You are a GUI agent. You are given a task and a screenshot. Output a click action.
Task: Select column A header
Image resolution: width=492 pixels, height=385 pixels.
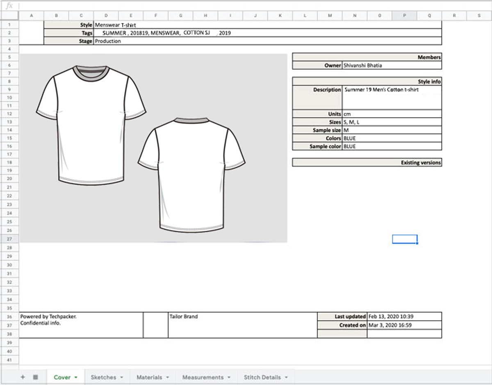tap(32, 15)
